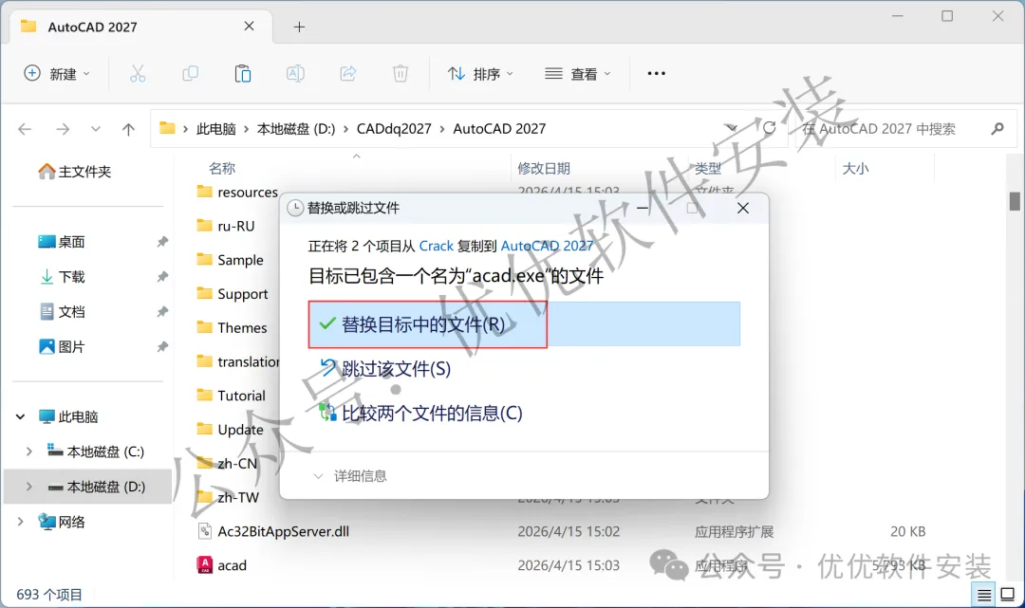Go up one folder level
Viewport: 1025px width, 608px height.
128,129
